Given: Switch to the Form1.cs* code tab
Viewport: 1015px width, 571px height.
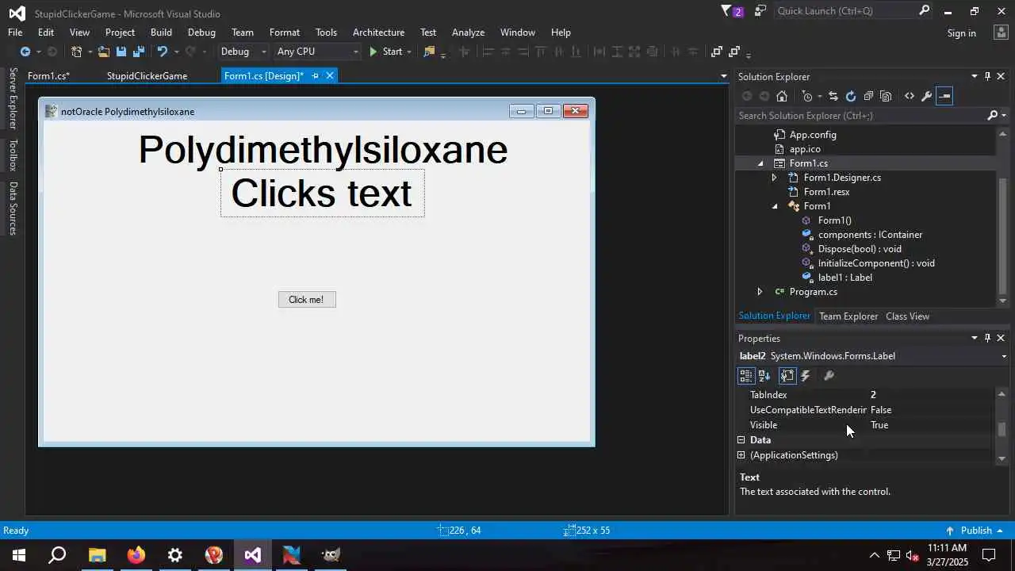Looking at the screenshot, I should click(48, 76).
